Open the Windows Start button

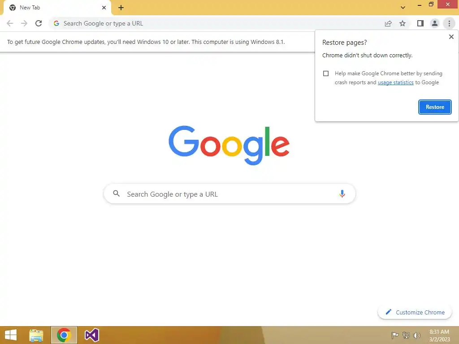pyautogui.click(x=11, y=335)
